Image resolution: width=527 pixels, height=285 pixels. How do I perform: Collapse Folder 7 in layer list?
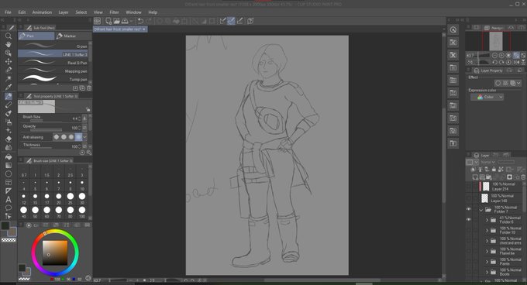pyautogui.click(x=481, y=210)
